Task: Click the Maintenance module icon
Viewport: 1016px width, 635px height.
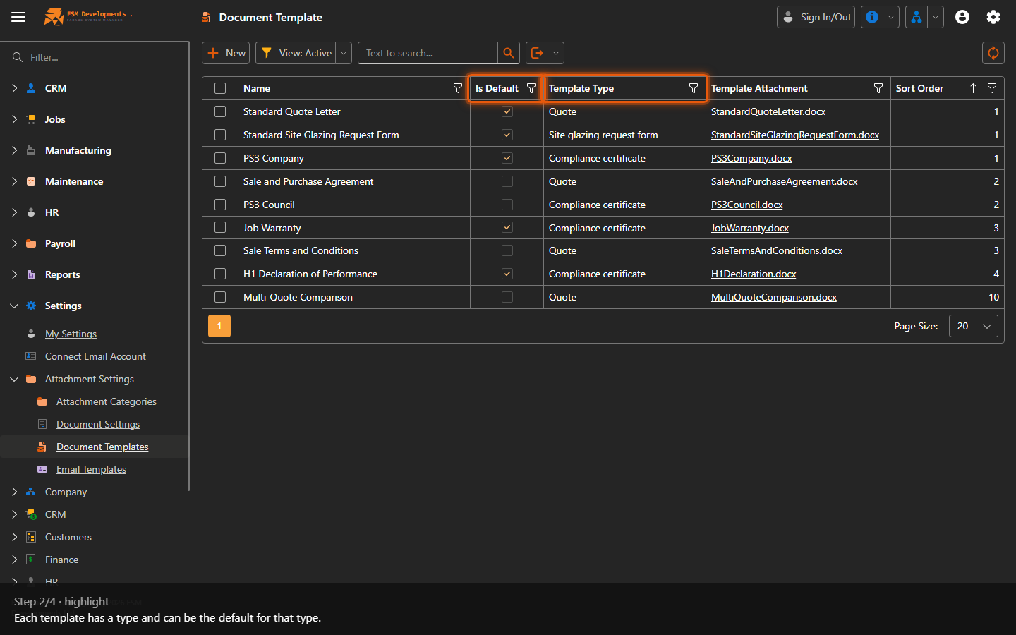Action: (x=31, y=181)
